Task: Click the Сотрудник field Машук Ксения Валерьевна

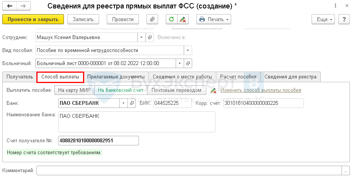Action: 87,37
